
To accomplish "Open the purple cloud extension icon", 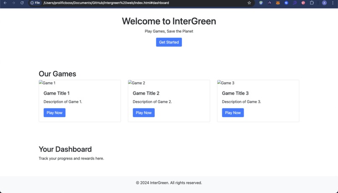I will point(270,3).
